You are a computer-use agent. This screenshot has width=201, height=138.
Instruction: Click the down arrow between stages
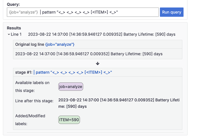pos(98,63)
